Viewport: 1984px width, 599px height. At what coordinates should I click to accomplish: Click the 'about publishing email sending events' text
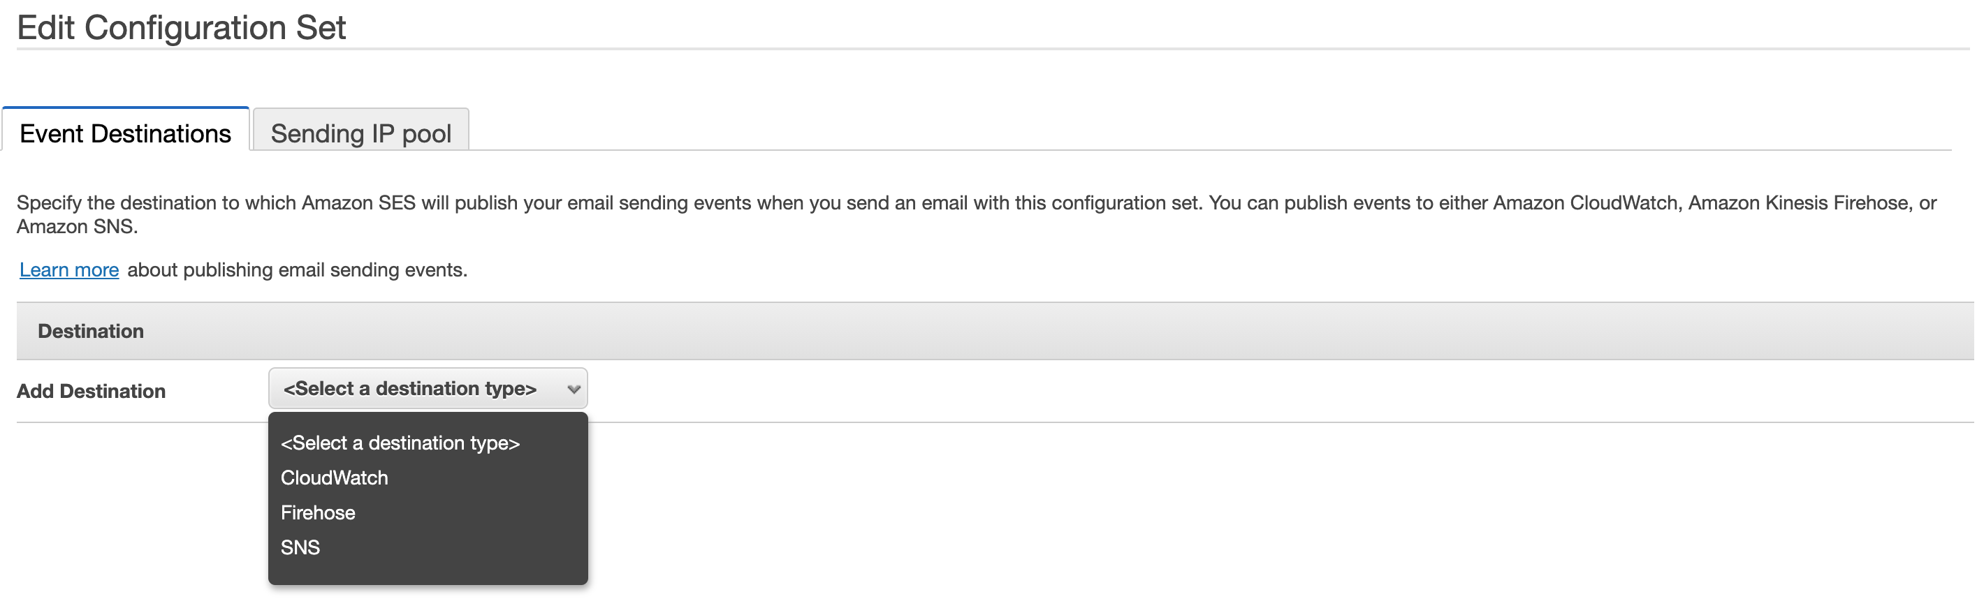(298, 270)
